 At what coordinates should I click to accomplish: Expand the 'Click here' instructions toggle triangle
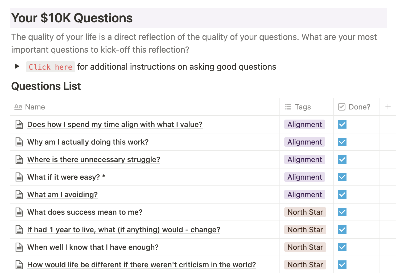click(17, 66)
